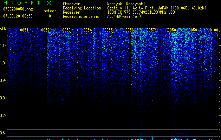Click the HROFFT 1.0.0 title text

(27, 3)
